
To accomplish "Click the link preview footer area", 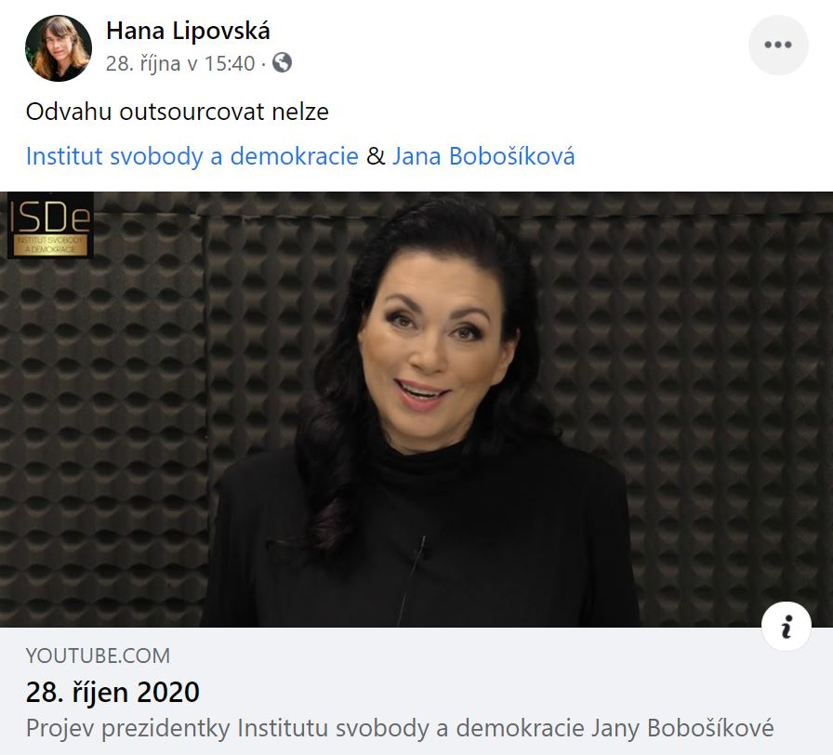I will point(416,691).
